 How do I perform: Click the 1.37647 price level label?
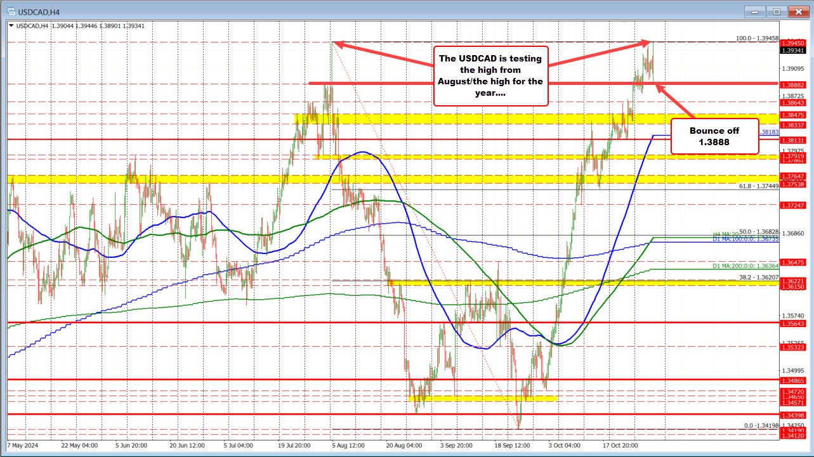click(792, 176)
